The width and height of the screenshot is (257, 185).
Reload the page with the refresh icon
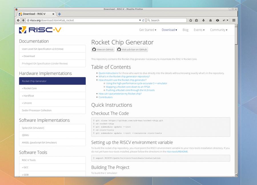point(143,20)
